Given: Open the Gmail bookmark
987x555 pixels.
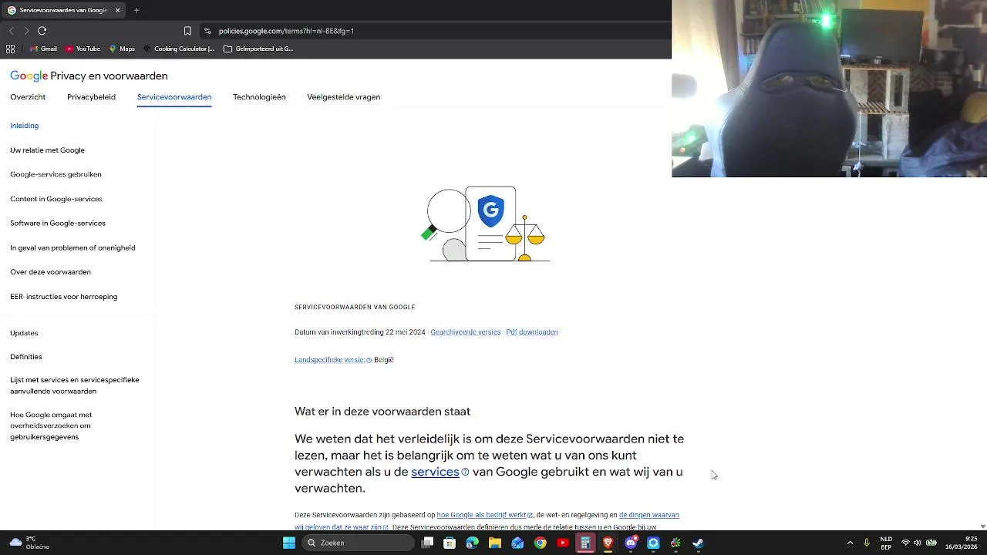Looking at the screenshot, I should tap(43, 49).
